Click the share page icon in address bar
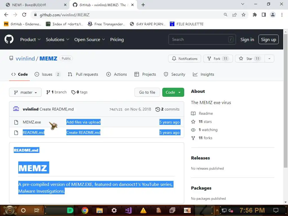The image size is (288, 216). pos(235,15)
